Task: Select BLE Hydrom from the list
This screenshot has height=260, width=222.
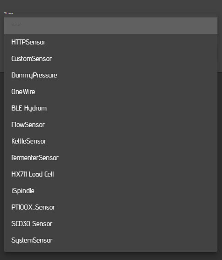Action: [x=111, y=108]
